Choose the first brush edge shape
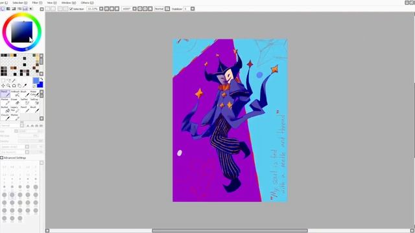The height and width of the screenshot is (233, 415). [x=27, y=126]
